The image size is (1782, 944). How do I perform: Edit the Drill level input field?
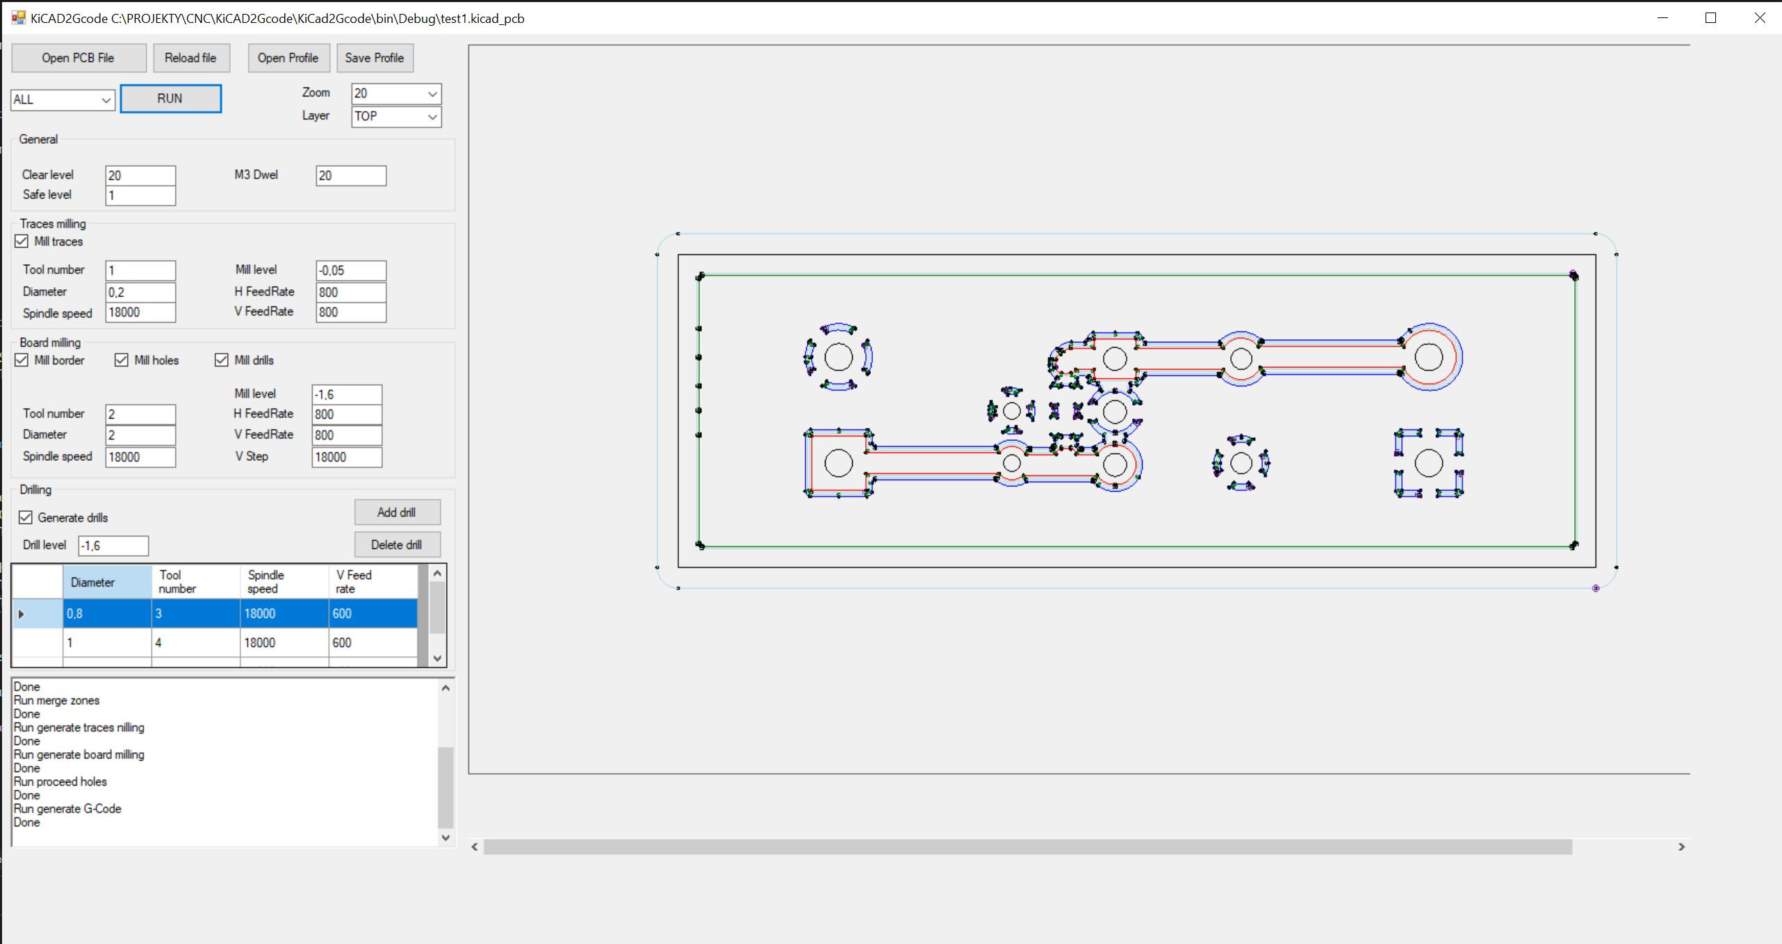[x=113, y=546]
